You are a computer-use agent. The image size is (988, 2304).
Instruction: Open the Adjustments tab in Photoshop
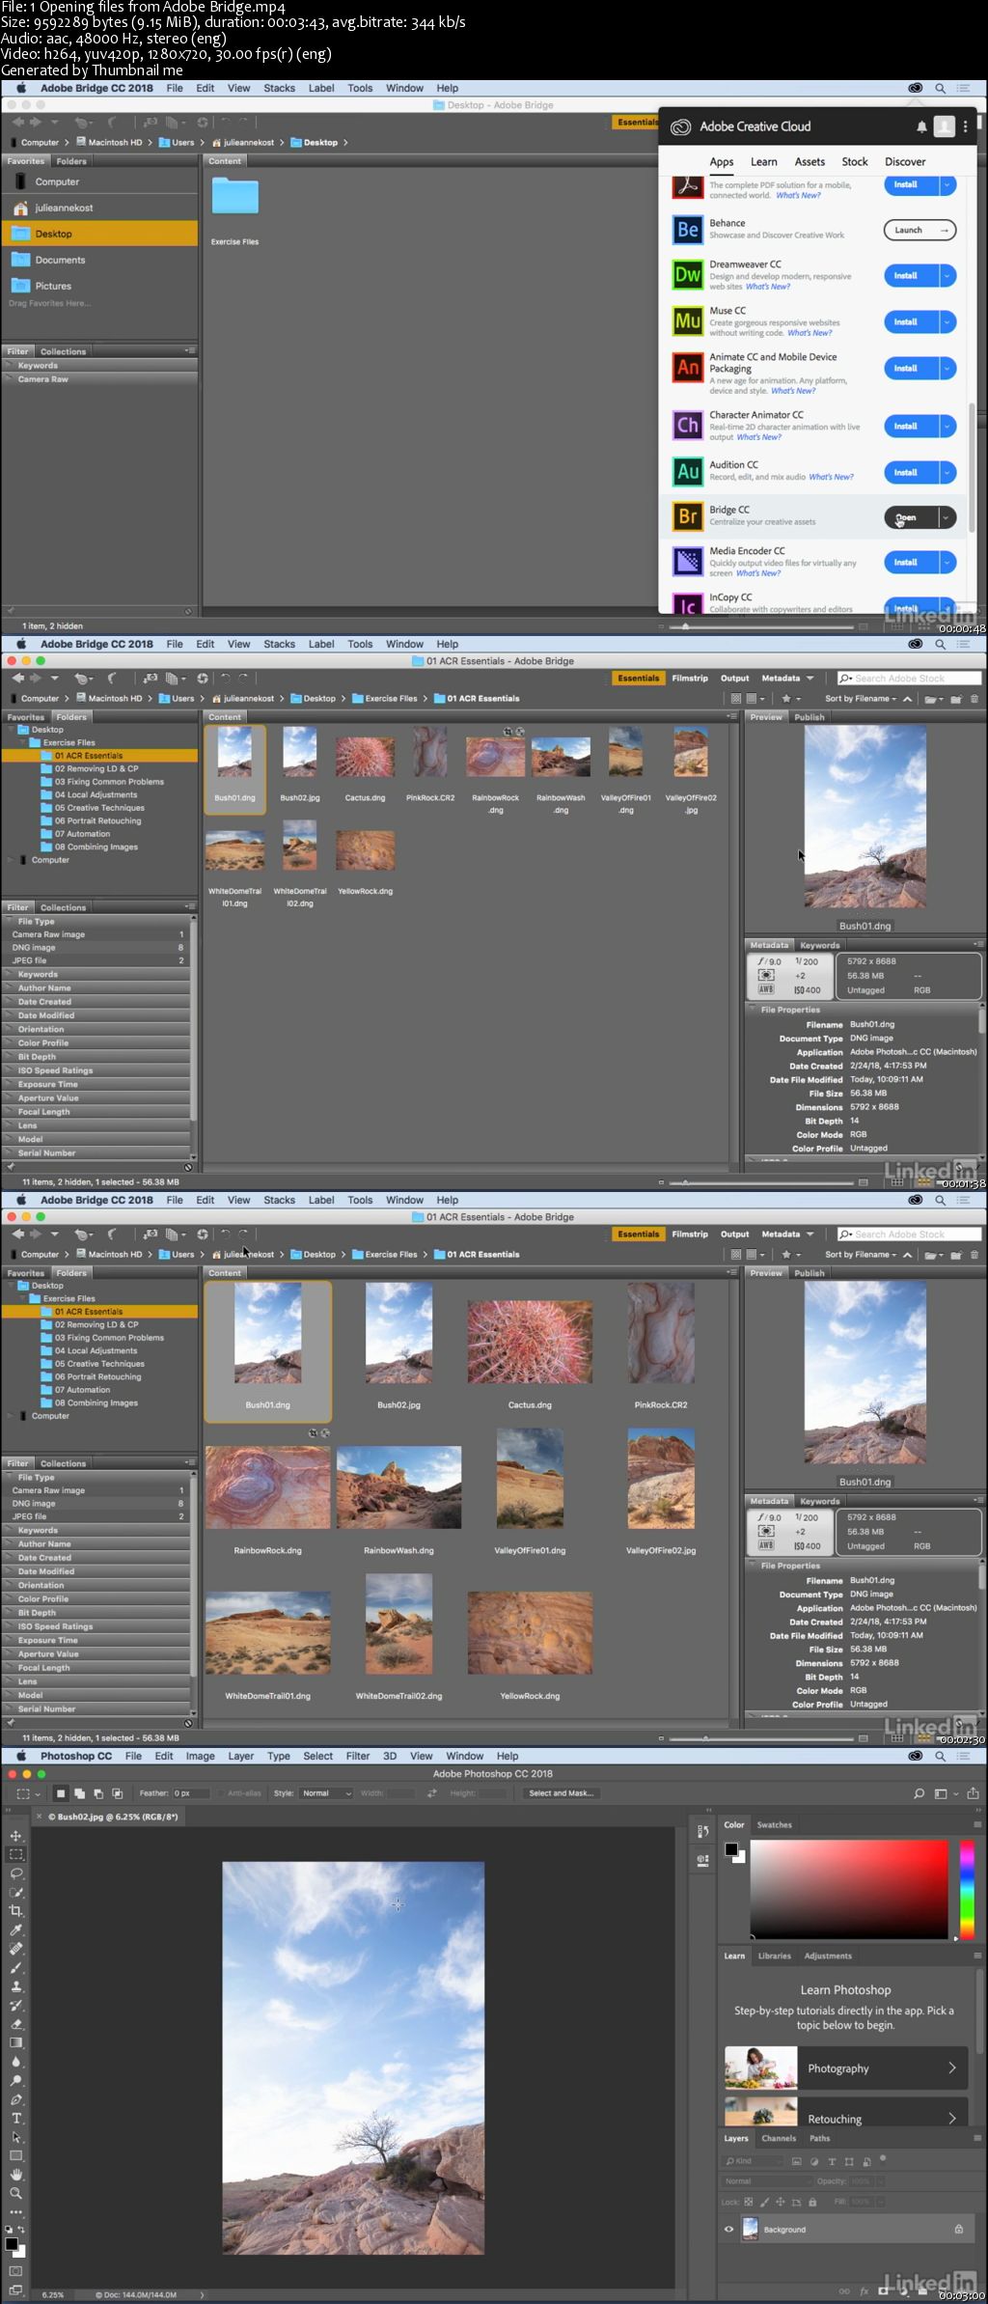click(828, 1956)
